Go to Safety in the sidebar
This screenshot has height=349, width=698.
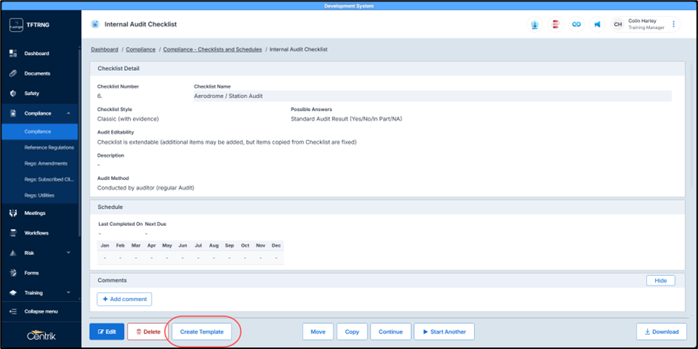(32, 94)
